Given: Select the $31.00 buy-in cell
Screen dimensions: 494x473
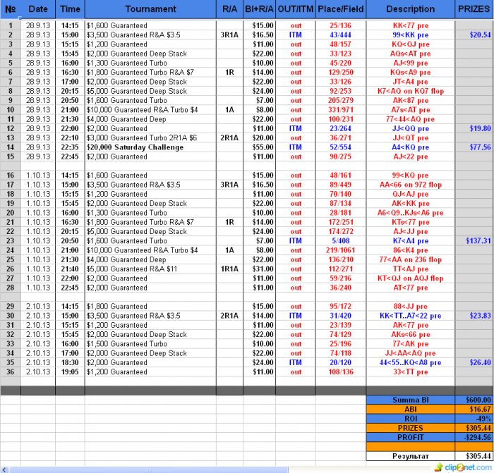Looking at the screenshot, I should tap(259, 269).
